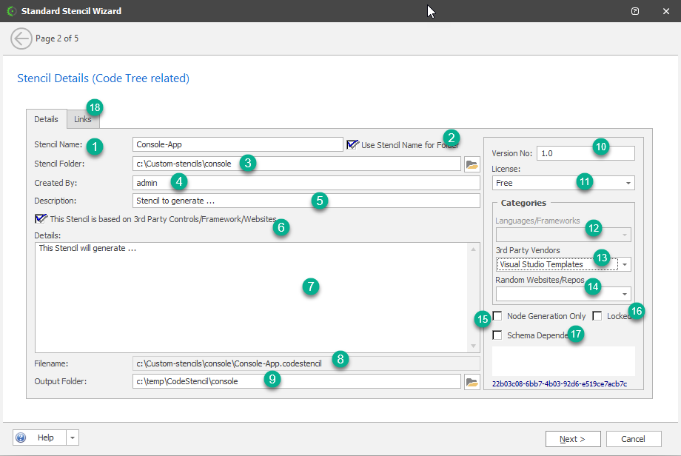Focus the Created By field

[306, 183]
